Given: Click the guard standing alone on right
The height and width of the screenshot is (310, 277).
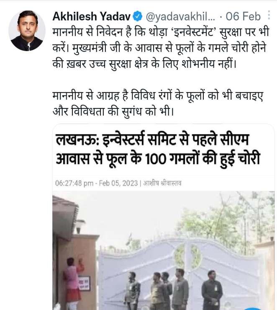Looking at the screenshot, I should (212, 290).
